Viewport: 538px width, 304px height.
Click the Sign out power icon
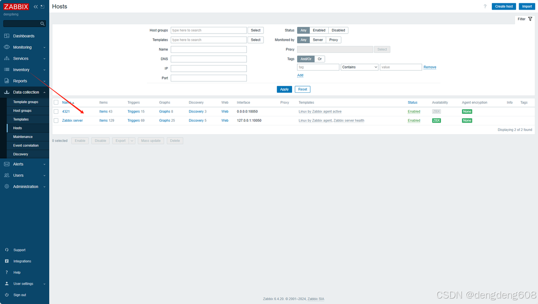7,295
